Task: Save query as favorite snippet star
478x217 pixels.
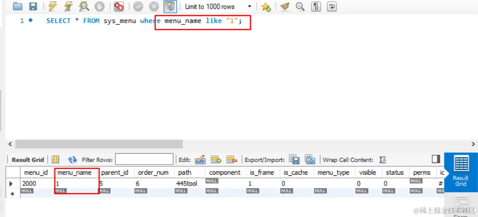Action: 266,7
